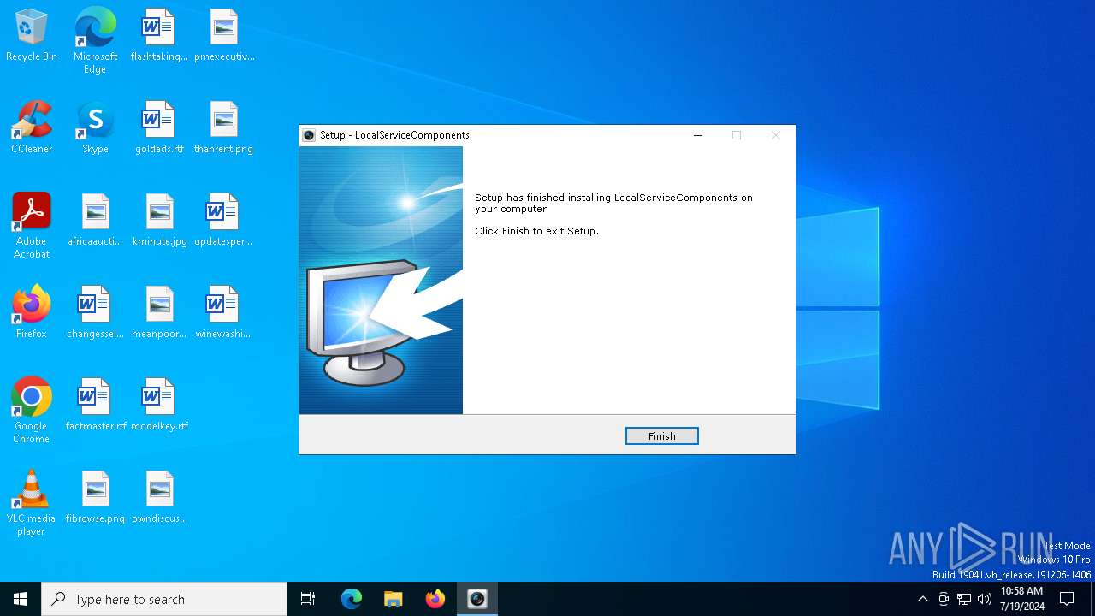Select the changessel Word document icon
1095x616 pixels.
[95, 313]
